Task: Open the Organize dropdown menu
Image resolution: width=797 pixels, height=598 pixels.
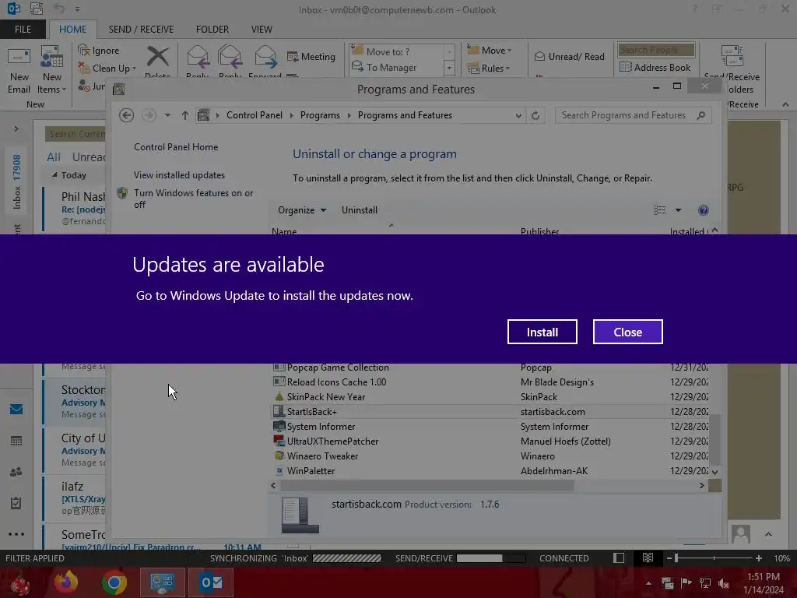Action: pyautogui.click(x=302, y=210)
